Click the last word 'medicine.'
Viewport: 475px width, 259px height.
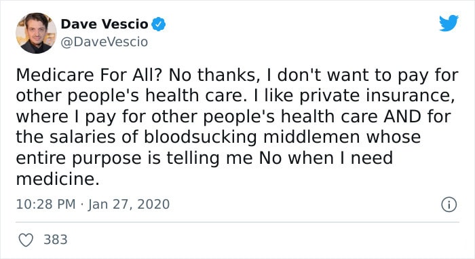(58, 179)
